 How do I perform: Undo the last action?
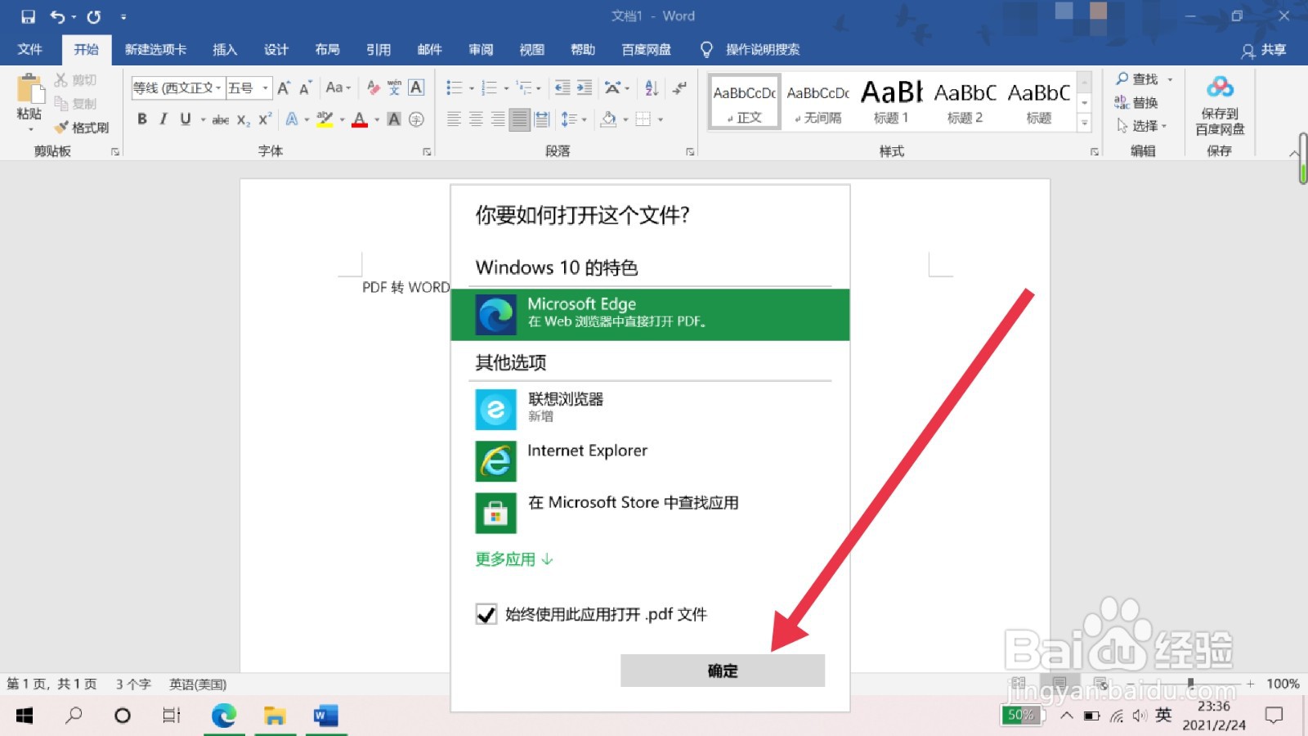(57, 16)
